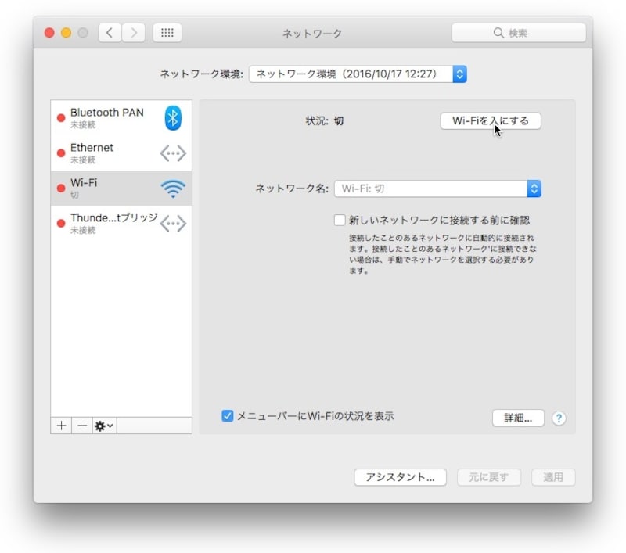Click the アシスタント button
This screenshot has width=626, height=553.
[400, 477]
